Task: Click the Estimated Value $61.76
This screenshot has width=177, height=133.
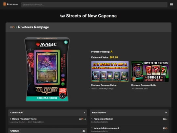Action: [114, 57]
